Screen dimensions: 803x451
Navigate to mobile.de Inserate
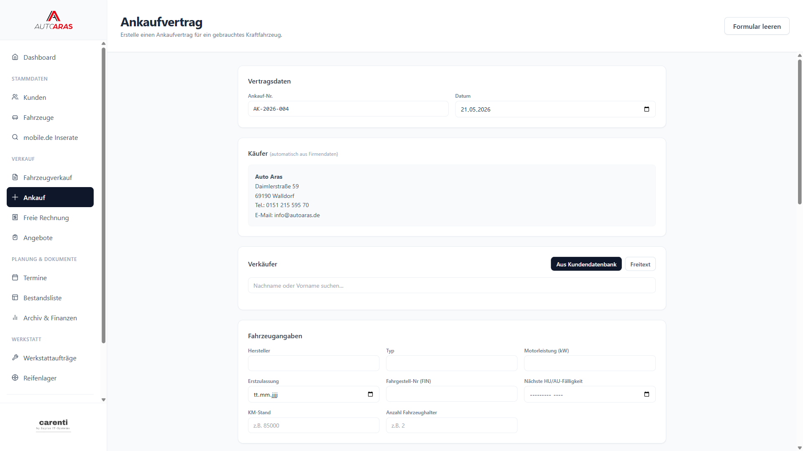click(x=50, y=137)
